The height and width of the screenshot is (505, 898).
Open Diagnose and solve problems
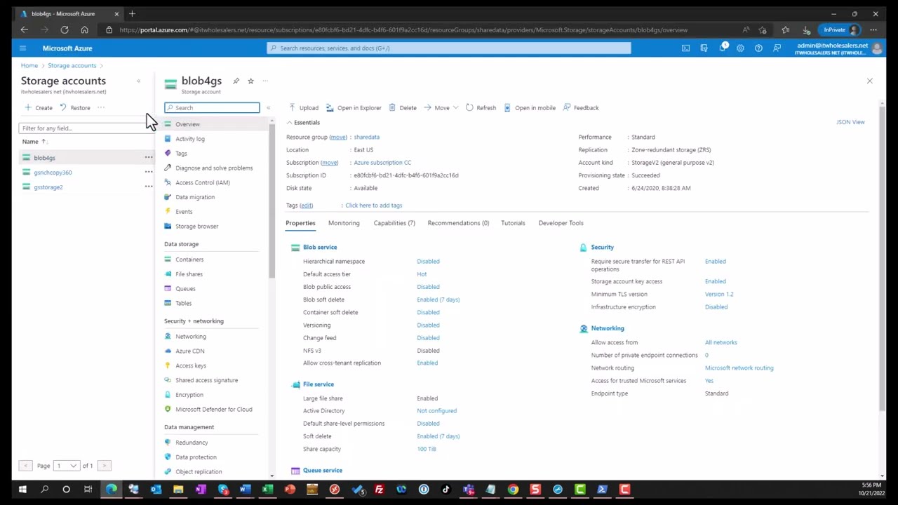(214, 168)
